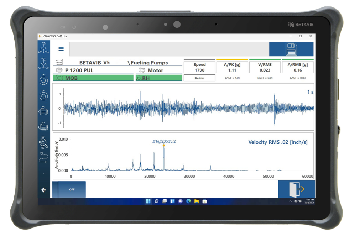Viewport: 349px width, 236px height.
Task: Open the taskbar clock and date
Action: point(310,201)
